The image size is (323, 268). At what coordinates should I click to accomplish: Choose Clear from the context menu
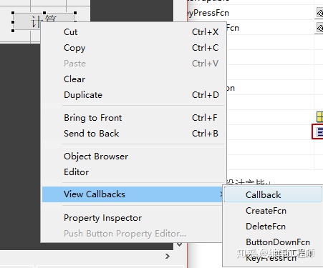click(133, 79)
